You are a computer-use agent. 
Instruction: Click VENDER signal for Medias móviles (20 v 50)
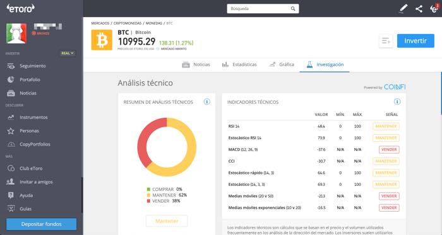coord(389,196)
